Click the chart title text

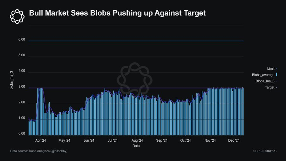pyautogui.click(x=117, y=13)
